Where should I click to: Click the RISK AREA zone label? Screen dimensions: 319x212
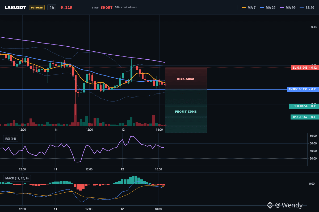[186, 79]
